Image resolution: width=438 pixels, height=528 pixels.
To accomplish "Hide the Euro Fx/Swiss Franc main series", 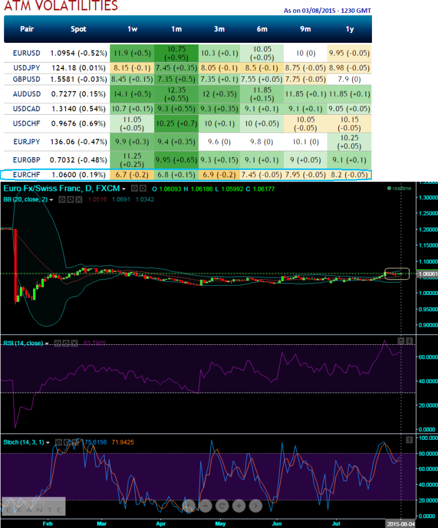I will (x=133, y=188).
